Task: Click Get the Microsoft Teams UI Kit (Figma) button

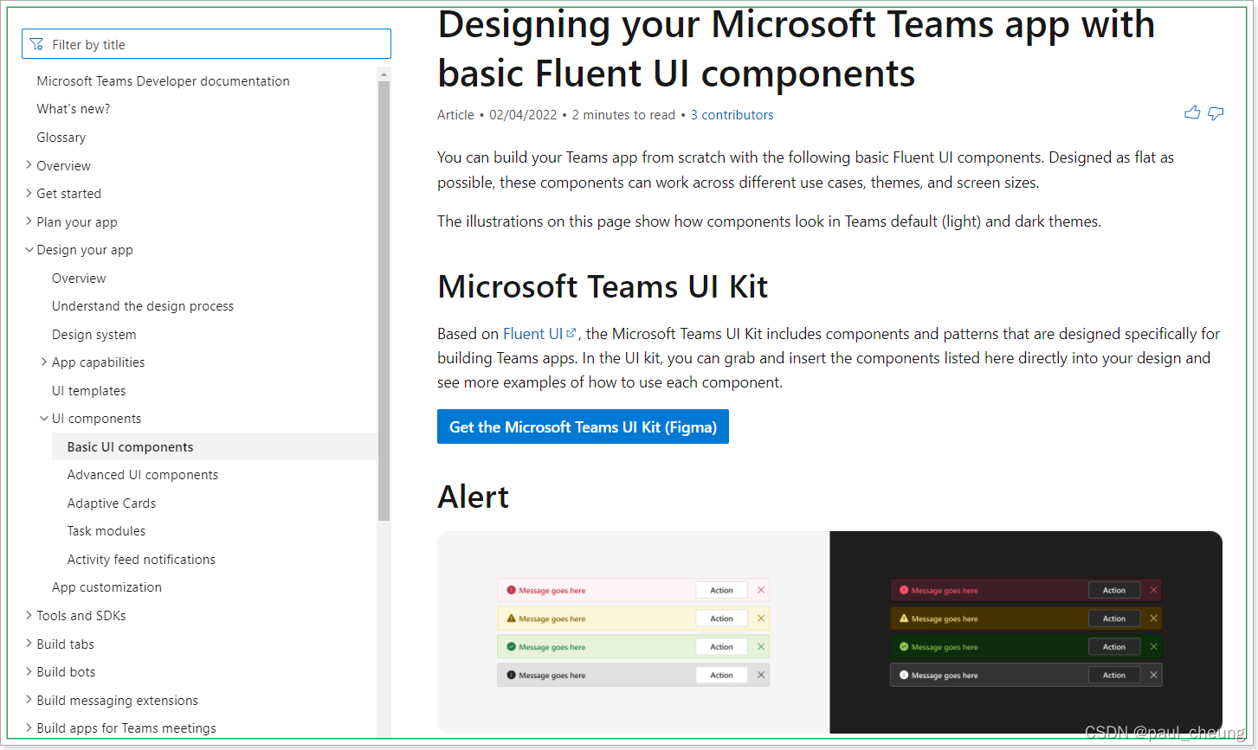Action: click(583, 426)
